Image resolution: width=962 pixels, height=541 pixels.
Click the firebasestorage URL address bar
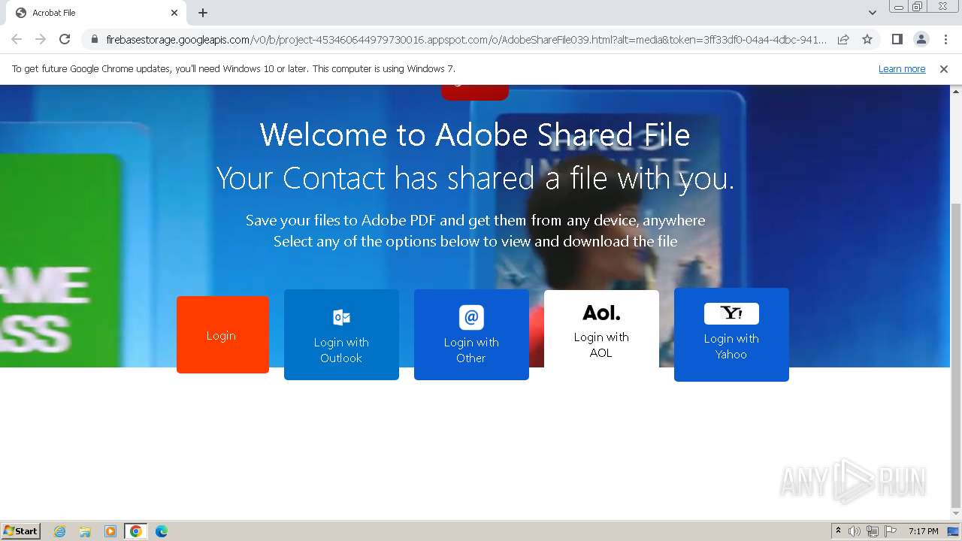pyautogui.click(x=466, y=39)
